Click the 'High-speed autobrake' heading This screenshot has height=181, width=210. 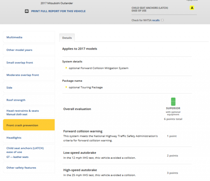click(80, 170)
